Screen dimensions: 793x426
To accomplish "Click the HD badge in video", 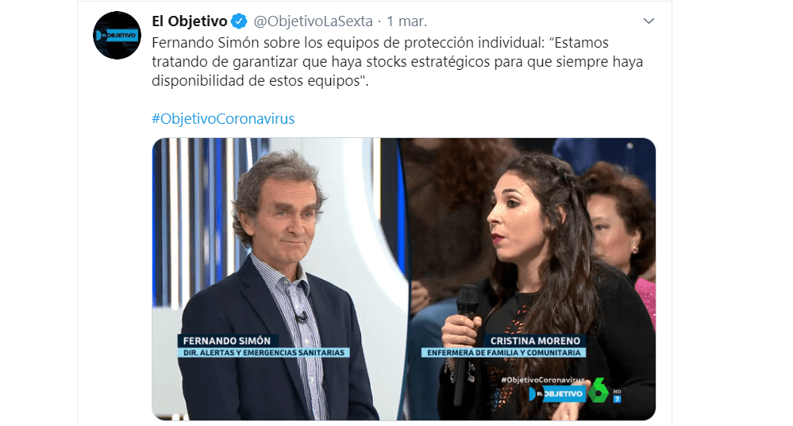I will coord(617,396).
